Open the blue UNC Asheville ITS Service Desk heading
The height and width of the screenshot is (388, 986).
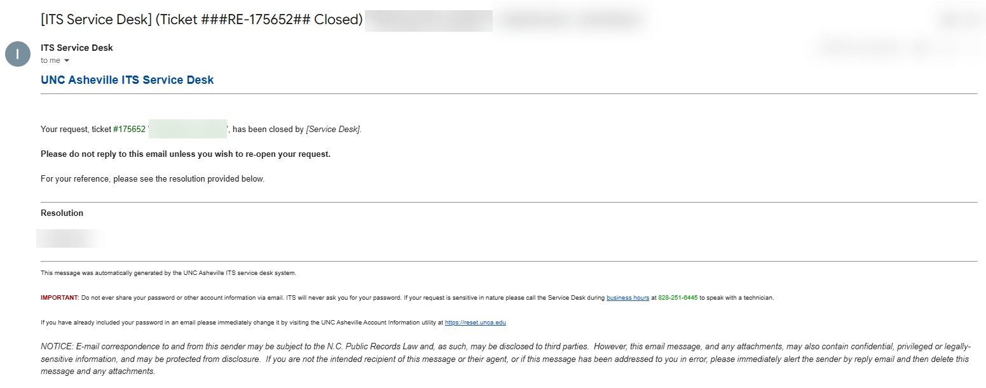click(127, 80)
